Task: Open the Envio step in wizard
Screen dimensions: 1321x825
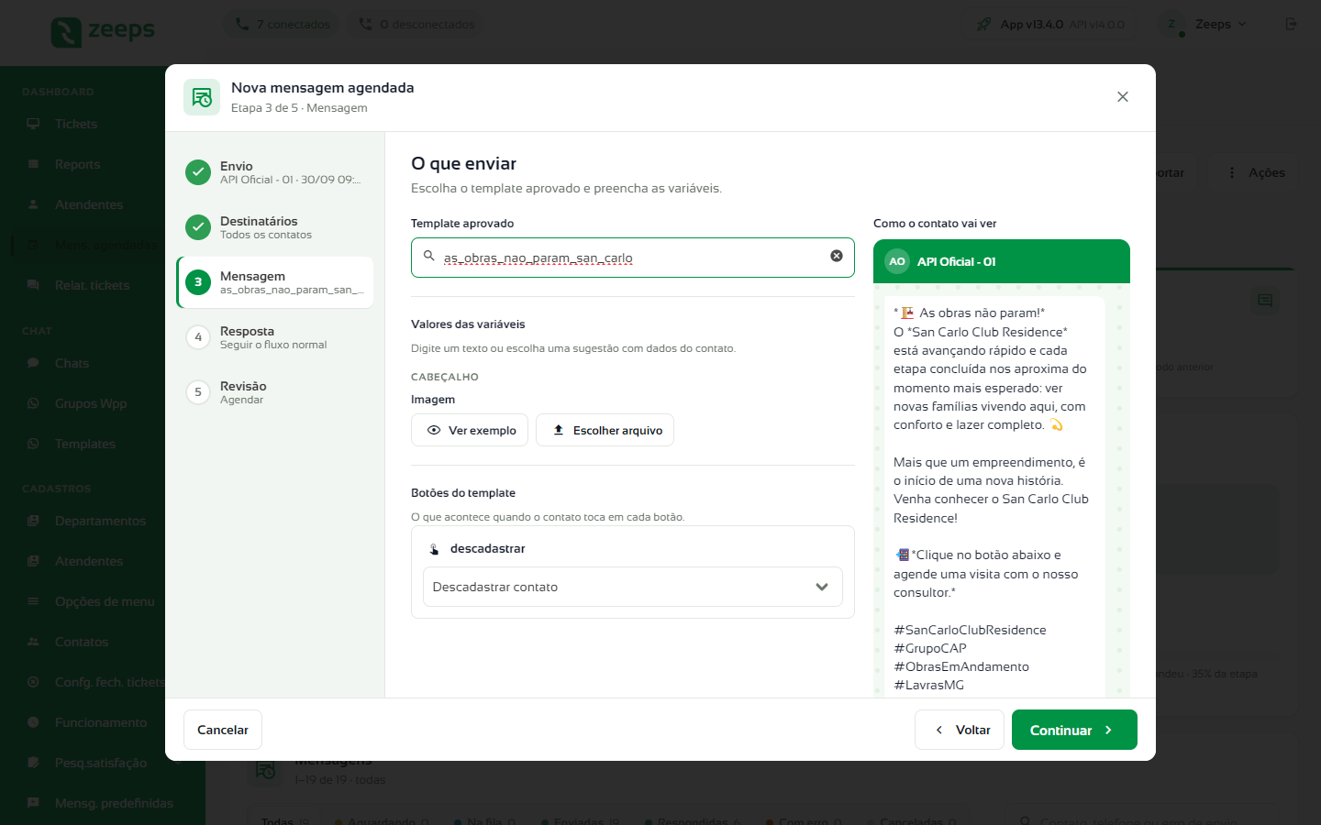Action: (x=275, y=172)
